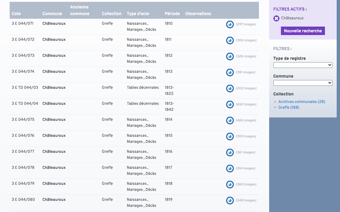The image size is (340, 212).
Task: Remove the Châteauroux active filter
Action: tap(276, 18)
